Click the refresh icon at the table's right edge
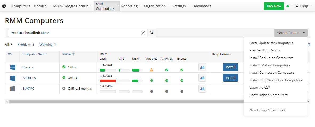Image resolution: width=315 pixels, height=127 pixels. (309, 45)
